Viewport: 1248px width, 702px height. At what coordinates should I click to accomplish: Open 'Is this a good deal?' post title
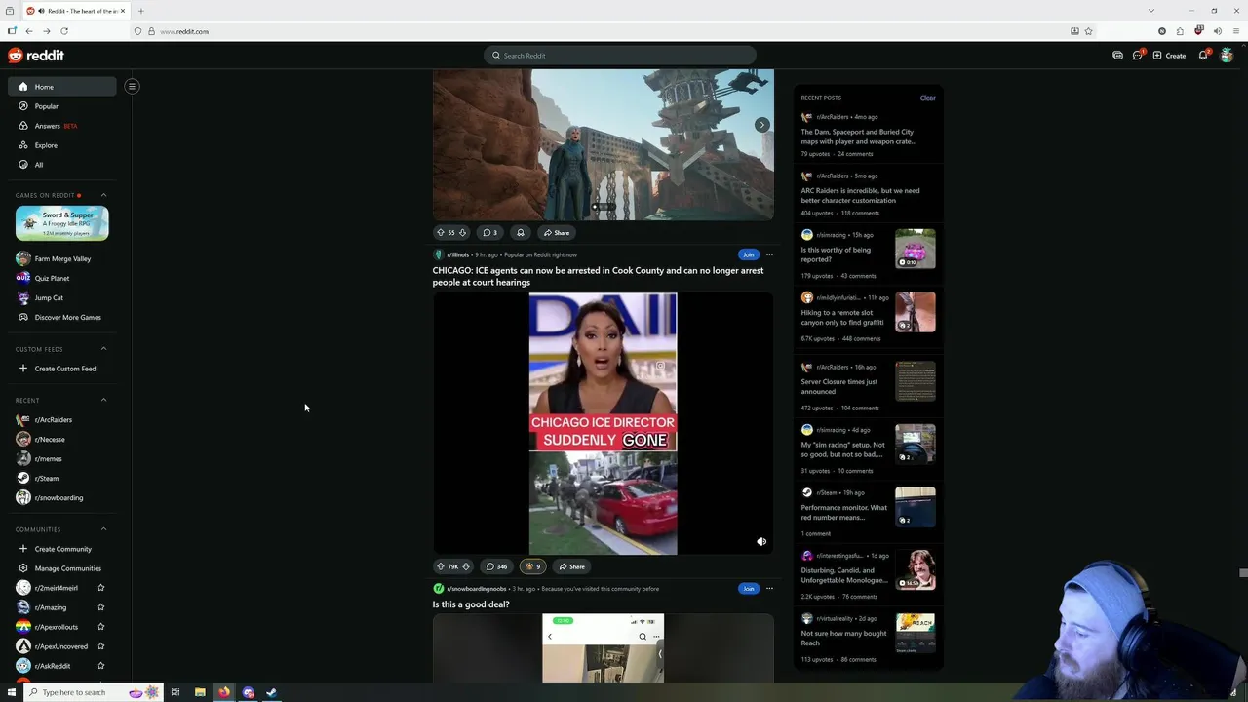(471, 604)
